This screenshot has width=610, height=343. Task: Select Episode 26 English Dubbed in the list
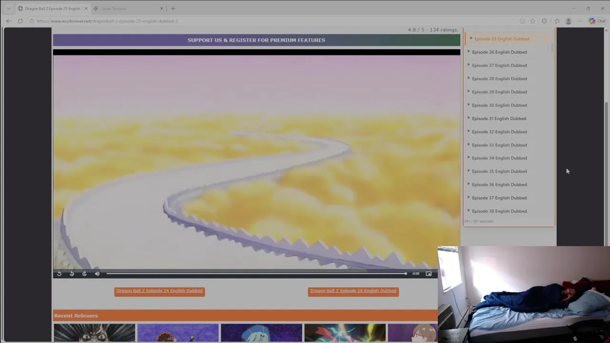(x=499, y=52)
